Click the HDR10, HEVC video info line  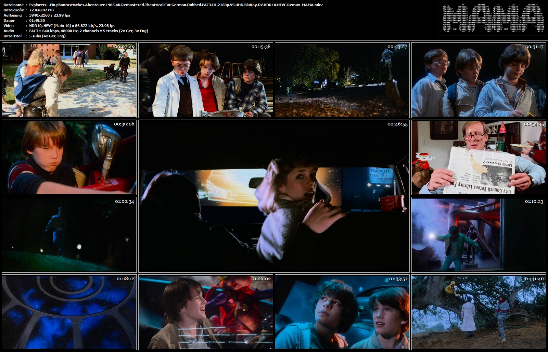[x=72, y=26]
